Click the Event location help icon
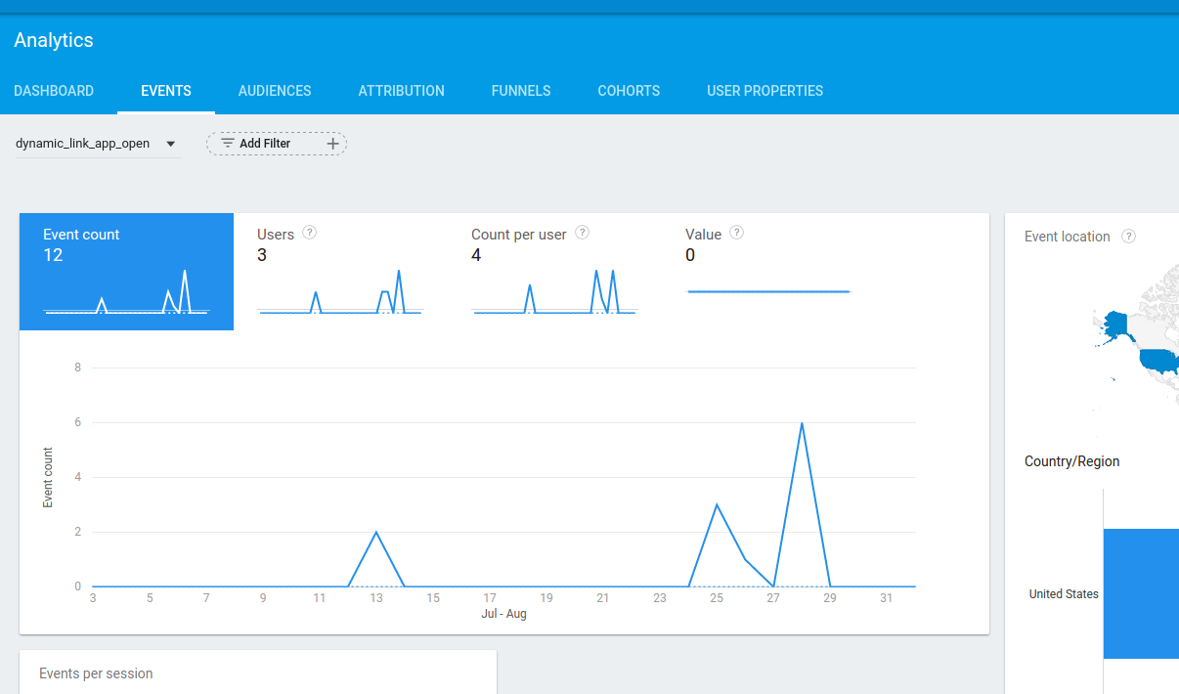Viewport: 1179px width, 694px height. tap(1128, 236)
